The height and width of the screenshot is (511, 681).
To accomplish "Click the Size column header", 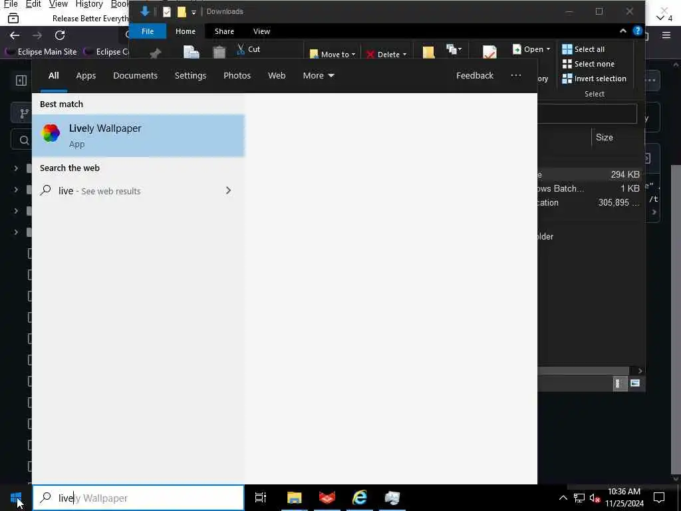I will [604, 137].
